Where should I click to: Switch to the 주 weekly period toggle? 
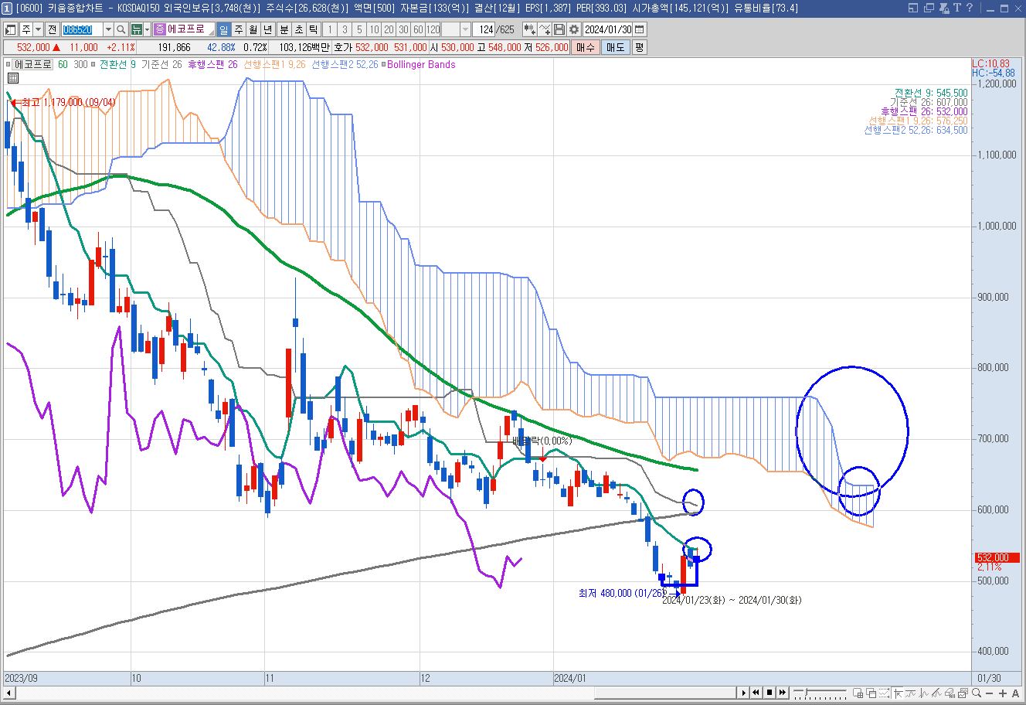click(x=239, y=29)
